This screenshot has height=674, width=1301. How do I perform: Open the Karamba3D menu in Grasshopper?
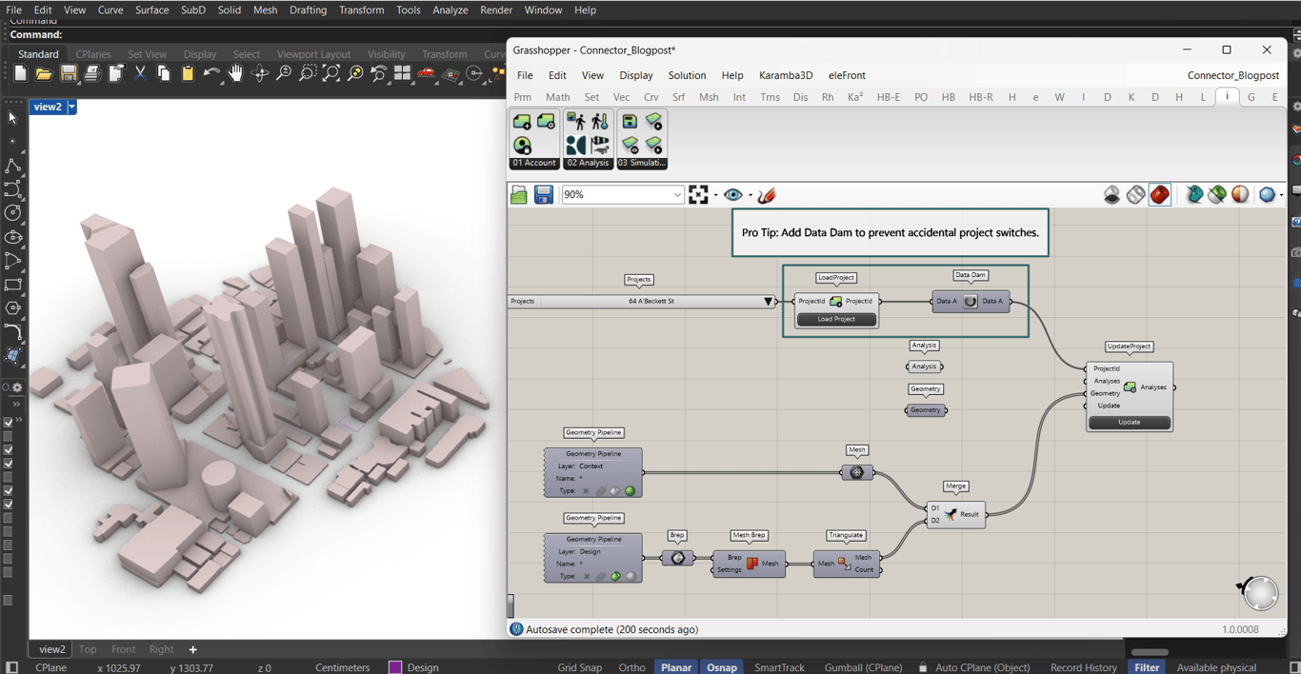point(785,75)
